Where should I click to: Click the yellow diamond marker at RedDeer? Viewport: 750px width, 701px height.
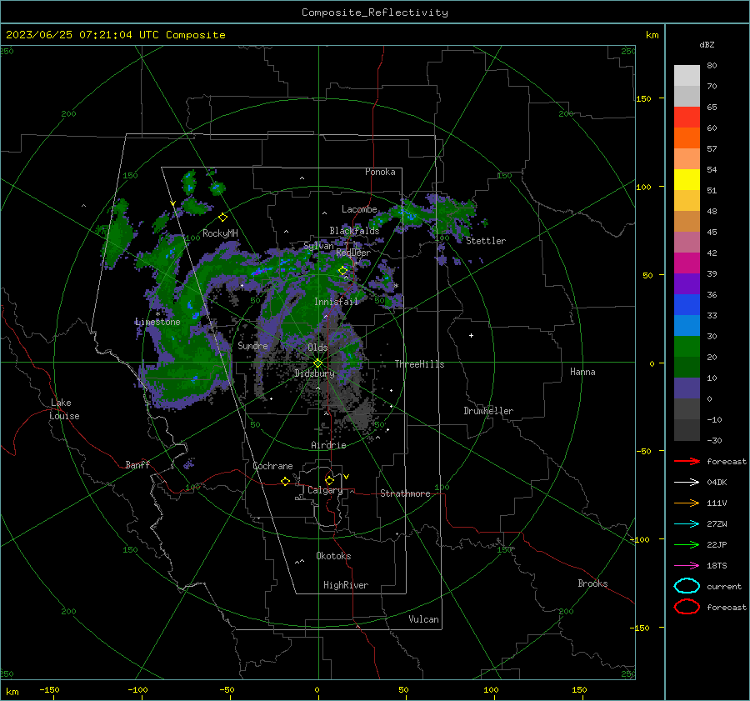tap(343, 271)
